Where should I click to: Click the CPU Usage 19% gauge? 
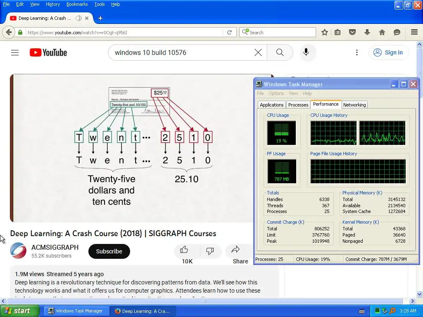[x=281, y=132]
